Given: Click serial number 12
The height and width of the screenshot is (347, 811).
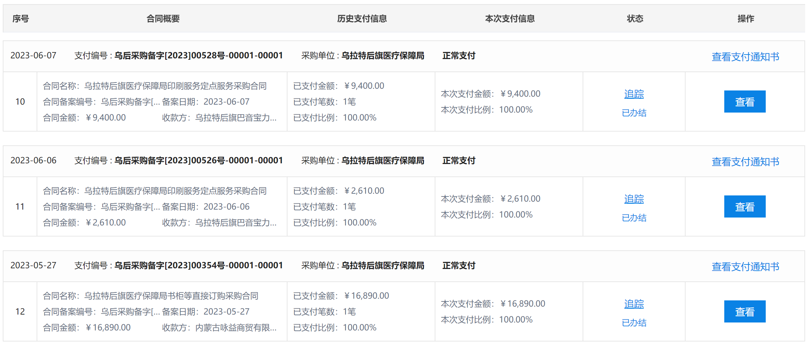Looking at the screenshot, I should tap(20, 311).
